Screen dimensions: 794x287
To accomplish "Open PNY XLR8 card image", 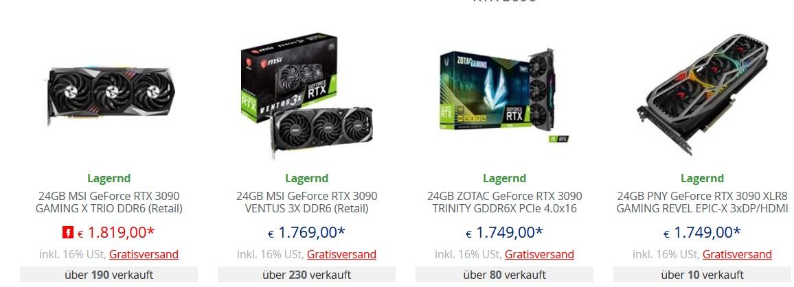I will pyautogui.click(x=703, y=94).
